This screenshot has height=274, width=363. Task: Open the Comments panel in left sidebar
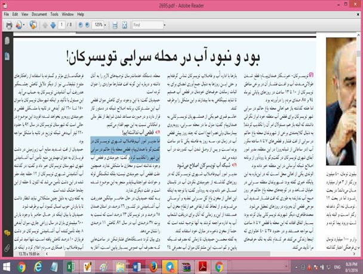[7, 233]
